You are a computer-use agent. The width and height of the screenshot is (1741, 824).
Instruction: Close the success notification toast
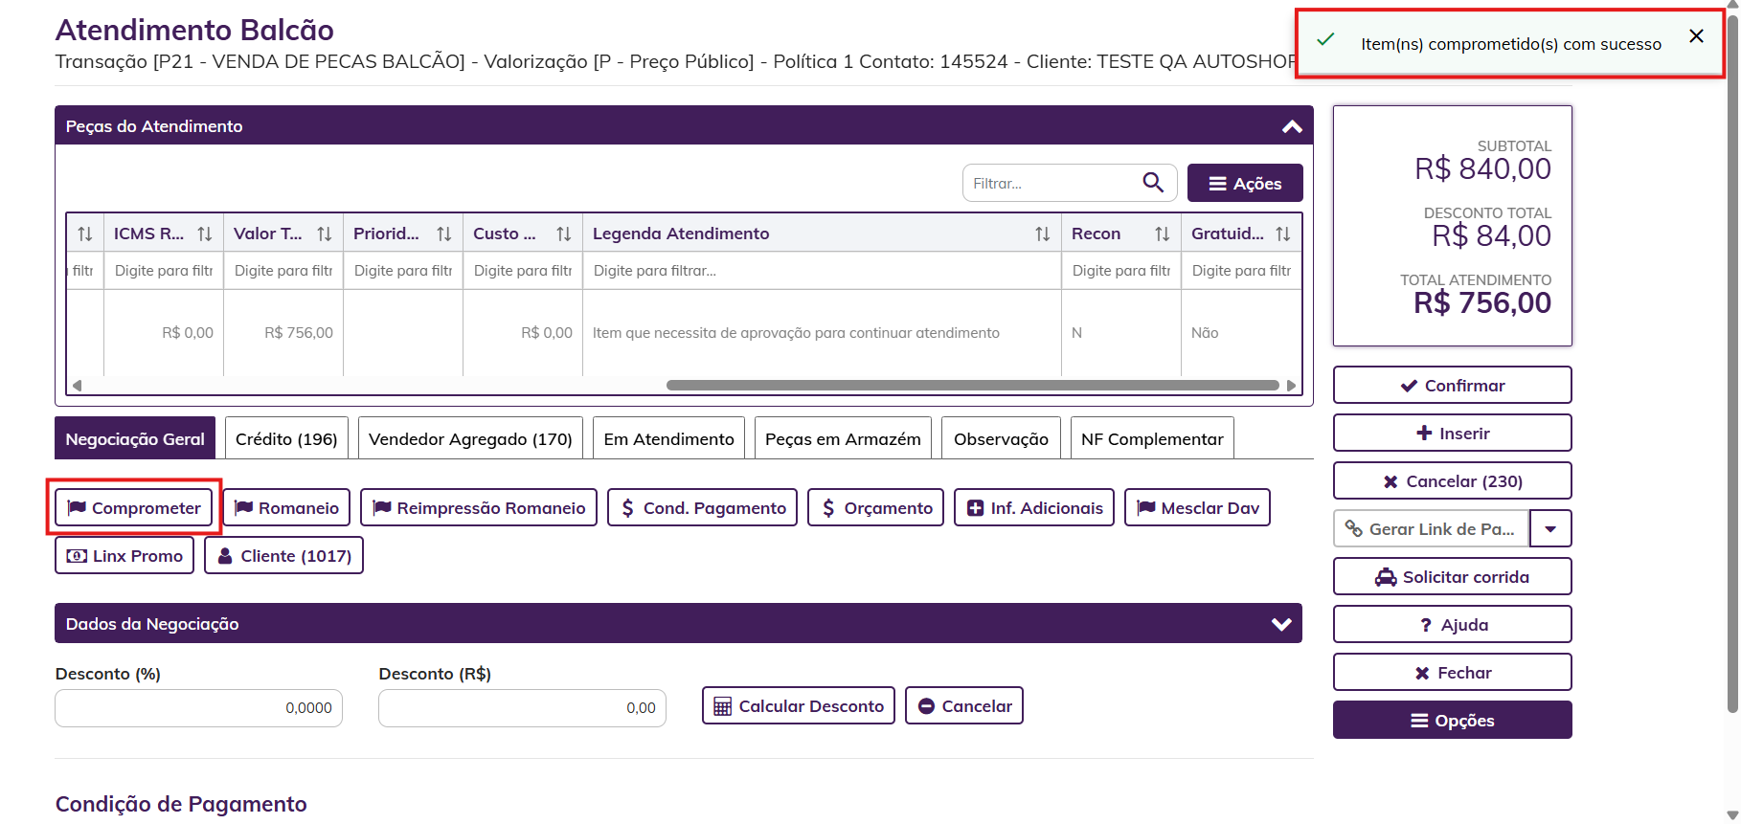[x=1696, y=36]
